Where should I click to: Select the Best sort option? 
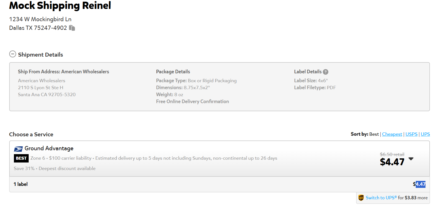[374, 134]
